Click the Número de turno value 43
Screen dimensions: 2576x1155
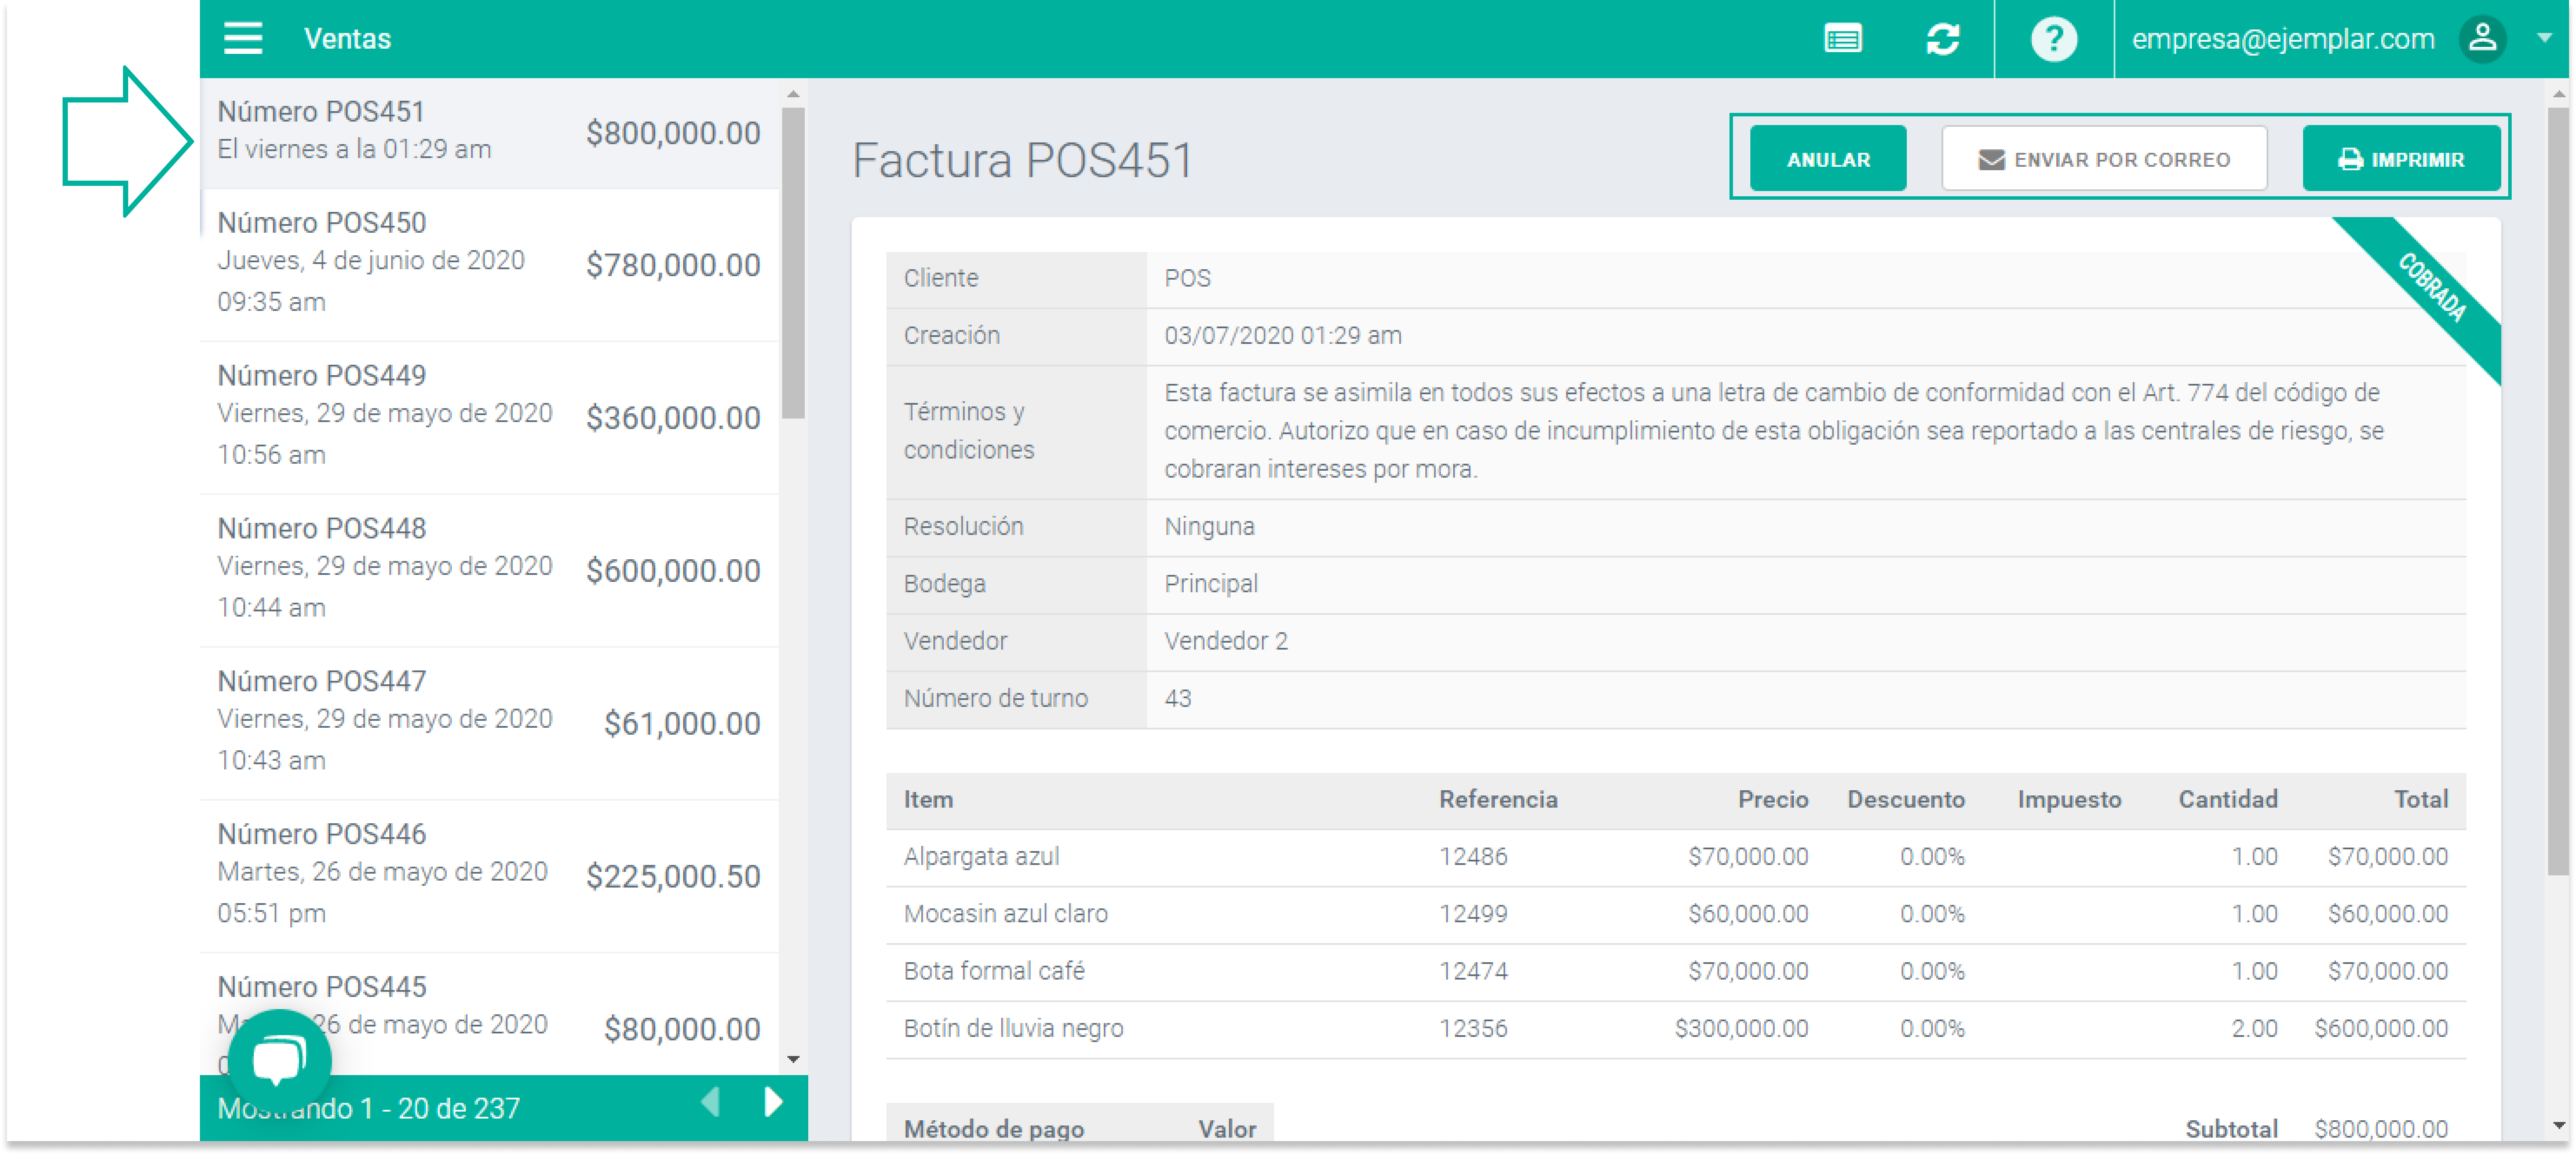(x=1177, y=698)
